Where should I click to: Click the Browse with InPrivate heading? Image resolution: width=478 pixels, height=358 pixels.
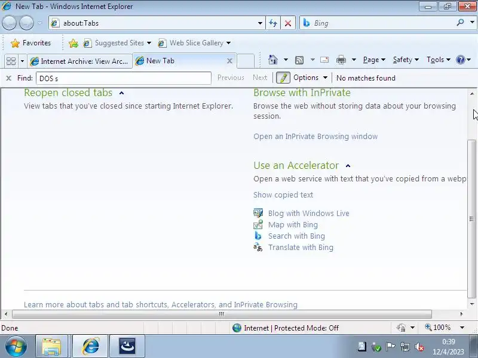click(x=302, y=92)
